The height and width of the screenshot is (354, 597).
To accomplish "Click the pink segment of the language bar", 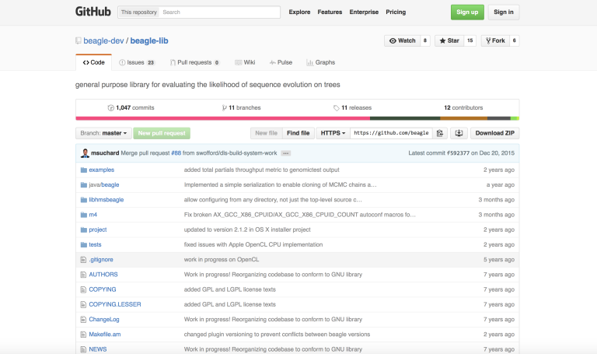I will (x=223, y=118).
